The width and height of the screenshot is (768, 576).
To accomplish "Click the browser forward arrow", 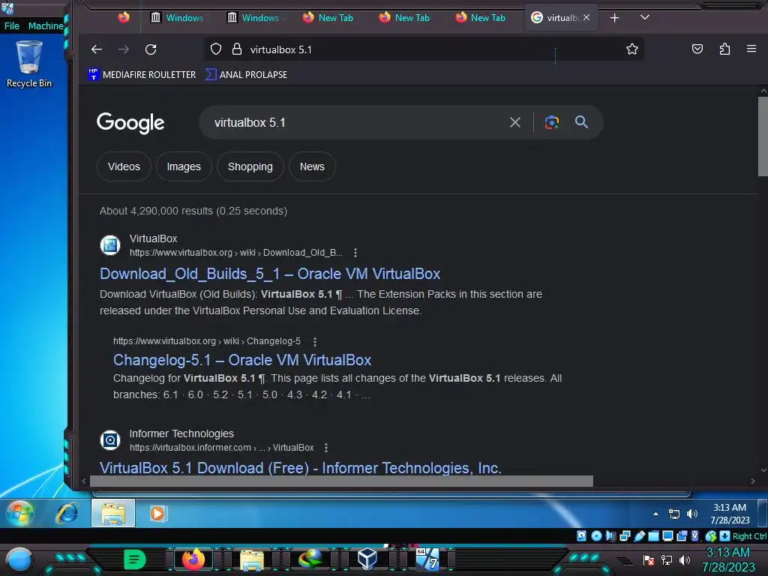I will pos(124,49).
